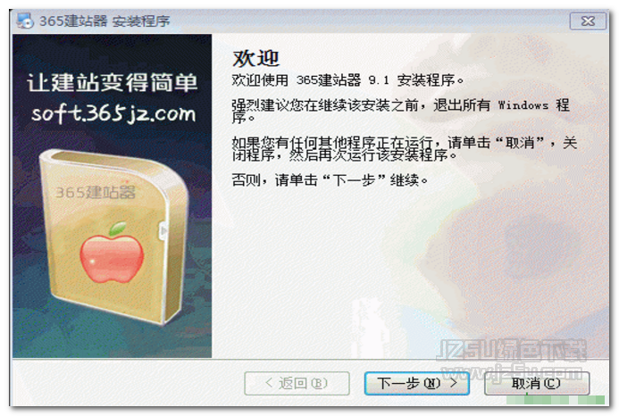This screenshot has height=416, width=619.
Task: Click the soft.365jz.com address in the banner
Action: 113,113
